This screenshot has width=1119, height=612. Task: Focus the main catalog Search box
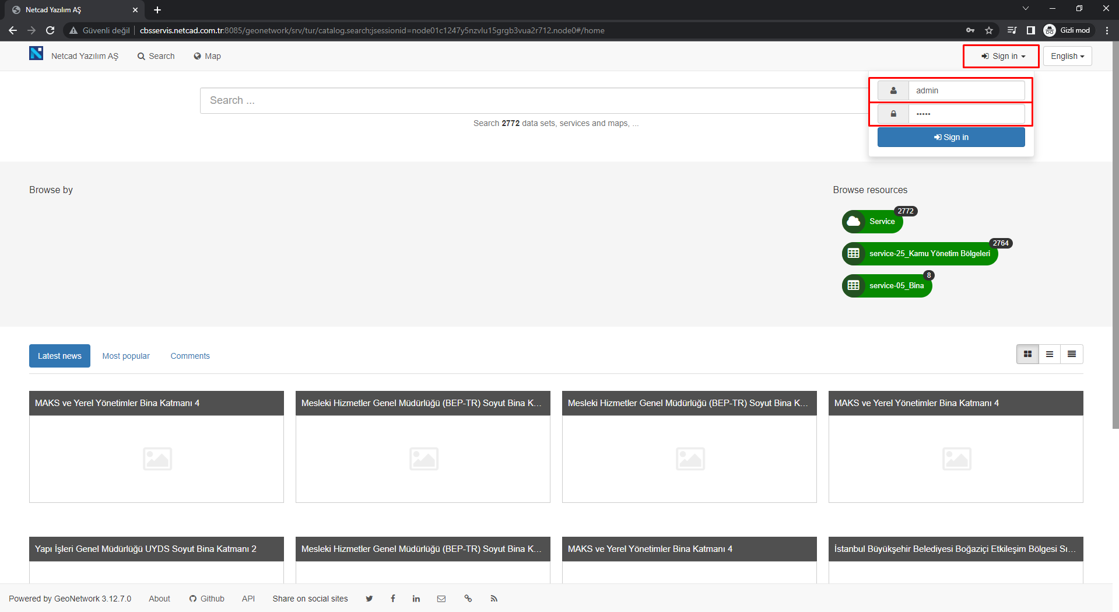pyautogui.click(x=534, y=100)
